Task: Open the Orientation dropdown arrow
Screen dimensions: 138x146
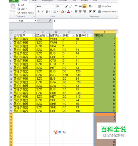Action: (92, 6)
